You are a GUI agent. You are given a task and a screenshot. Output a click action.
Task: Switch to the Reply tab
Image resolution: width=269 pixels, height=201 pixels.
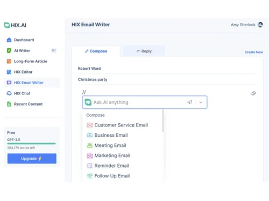click(x=144, y=51)
